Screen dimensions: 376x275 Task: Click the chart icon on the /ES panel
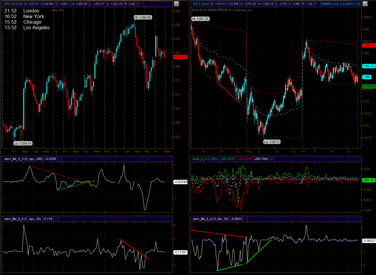[x=365, y=4]
